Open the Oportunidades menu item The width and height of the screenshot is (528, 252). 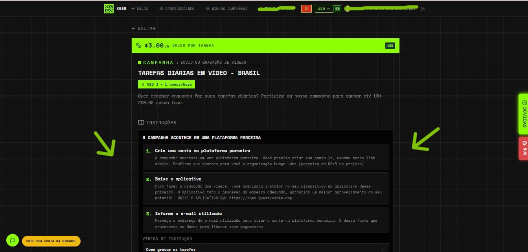(x=177, y=9)
